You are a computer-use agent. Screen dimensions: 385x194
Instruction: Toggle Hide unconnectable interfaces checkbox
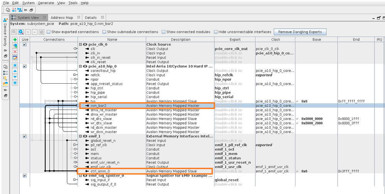tap(216, 32)
